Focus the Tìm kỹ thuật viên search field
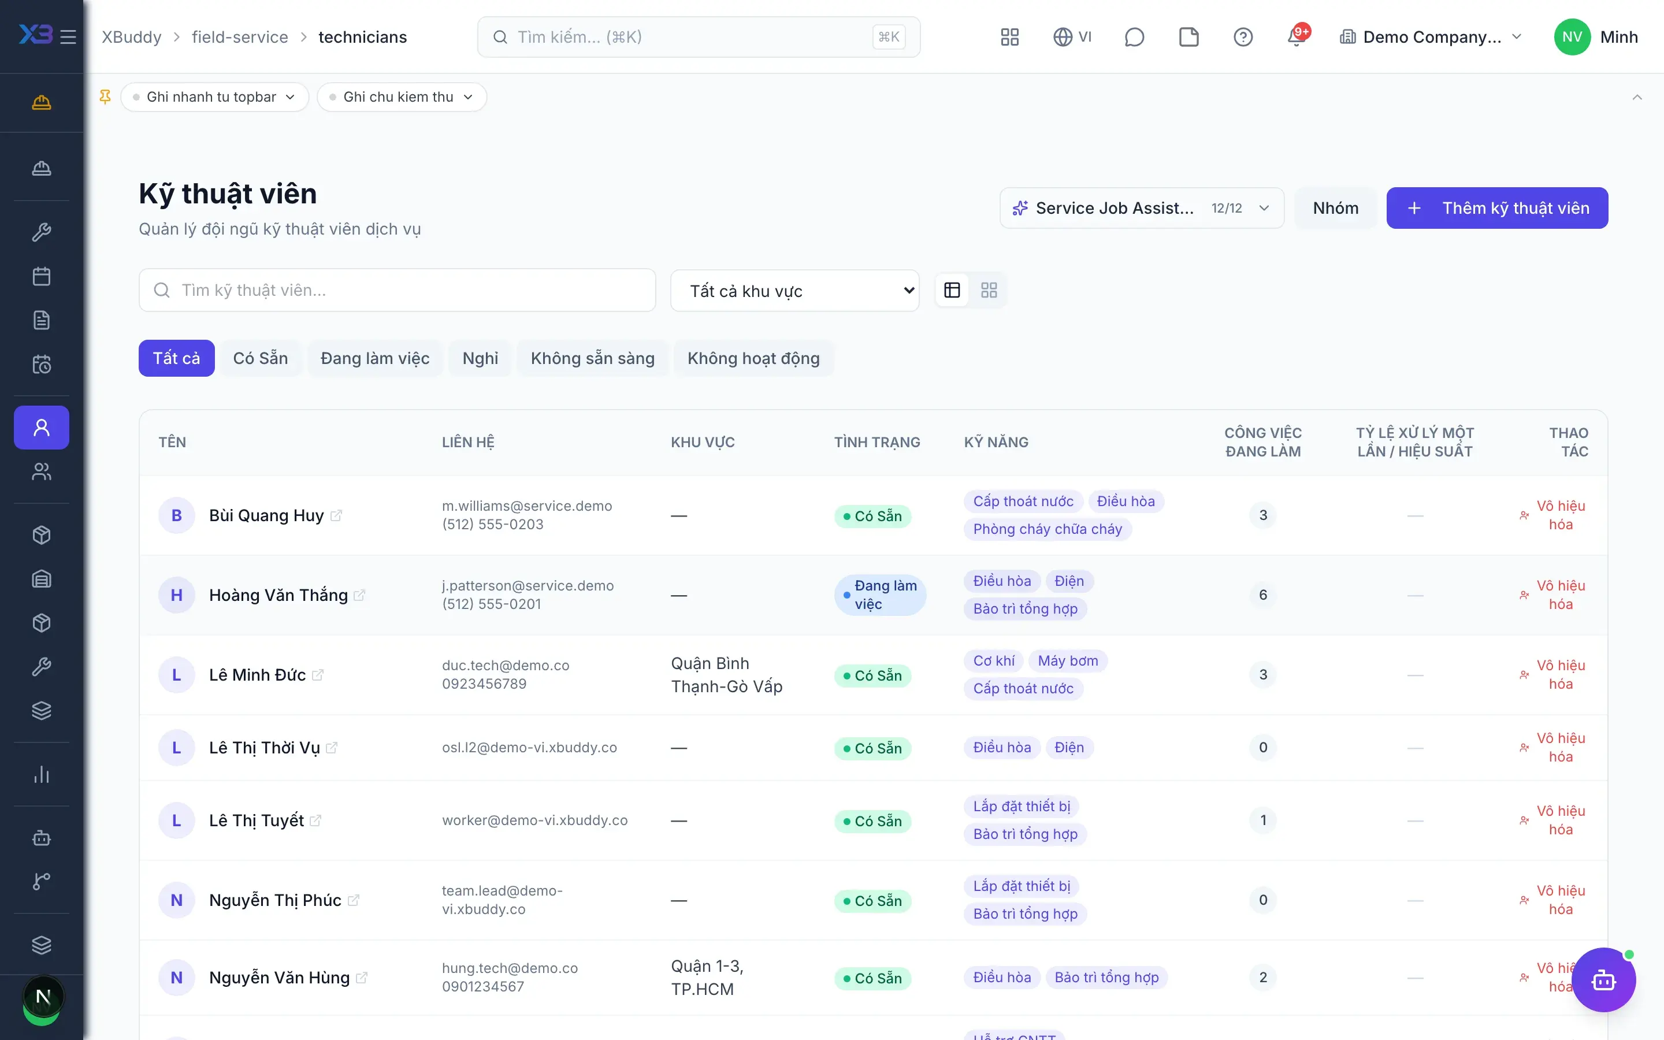 tap(397, 290)
